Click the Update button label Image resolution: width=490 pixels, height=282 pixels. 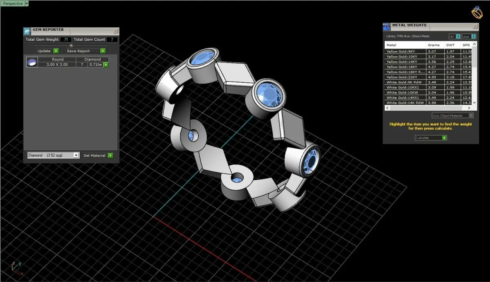coord(44,51)
